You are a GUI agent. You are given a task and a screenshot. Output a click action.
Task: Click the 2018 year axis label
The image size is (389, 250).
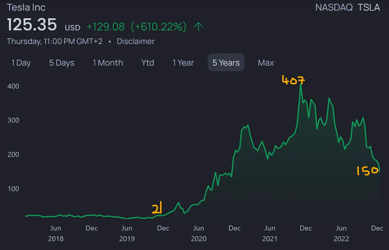coord(56,239)
